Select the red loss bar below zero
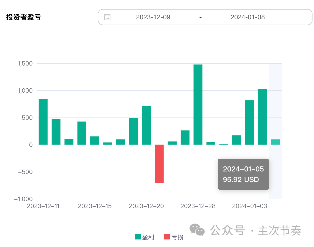314x247 pixels. pyautogui.click(x=159, y=164)
